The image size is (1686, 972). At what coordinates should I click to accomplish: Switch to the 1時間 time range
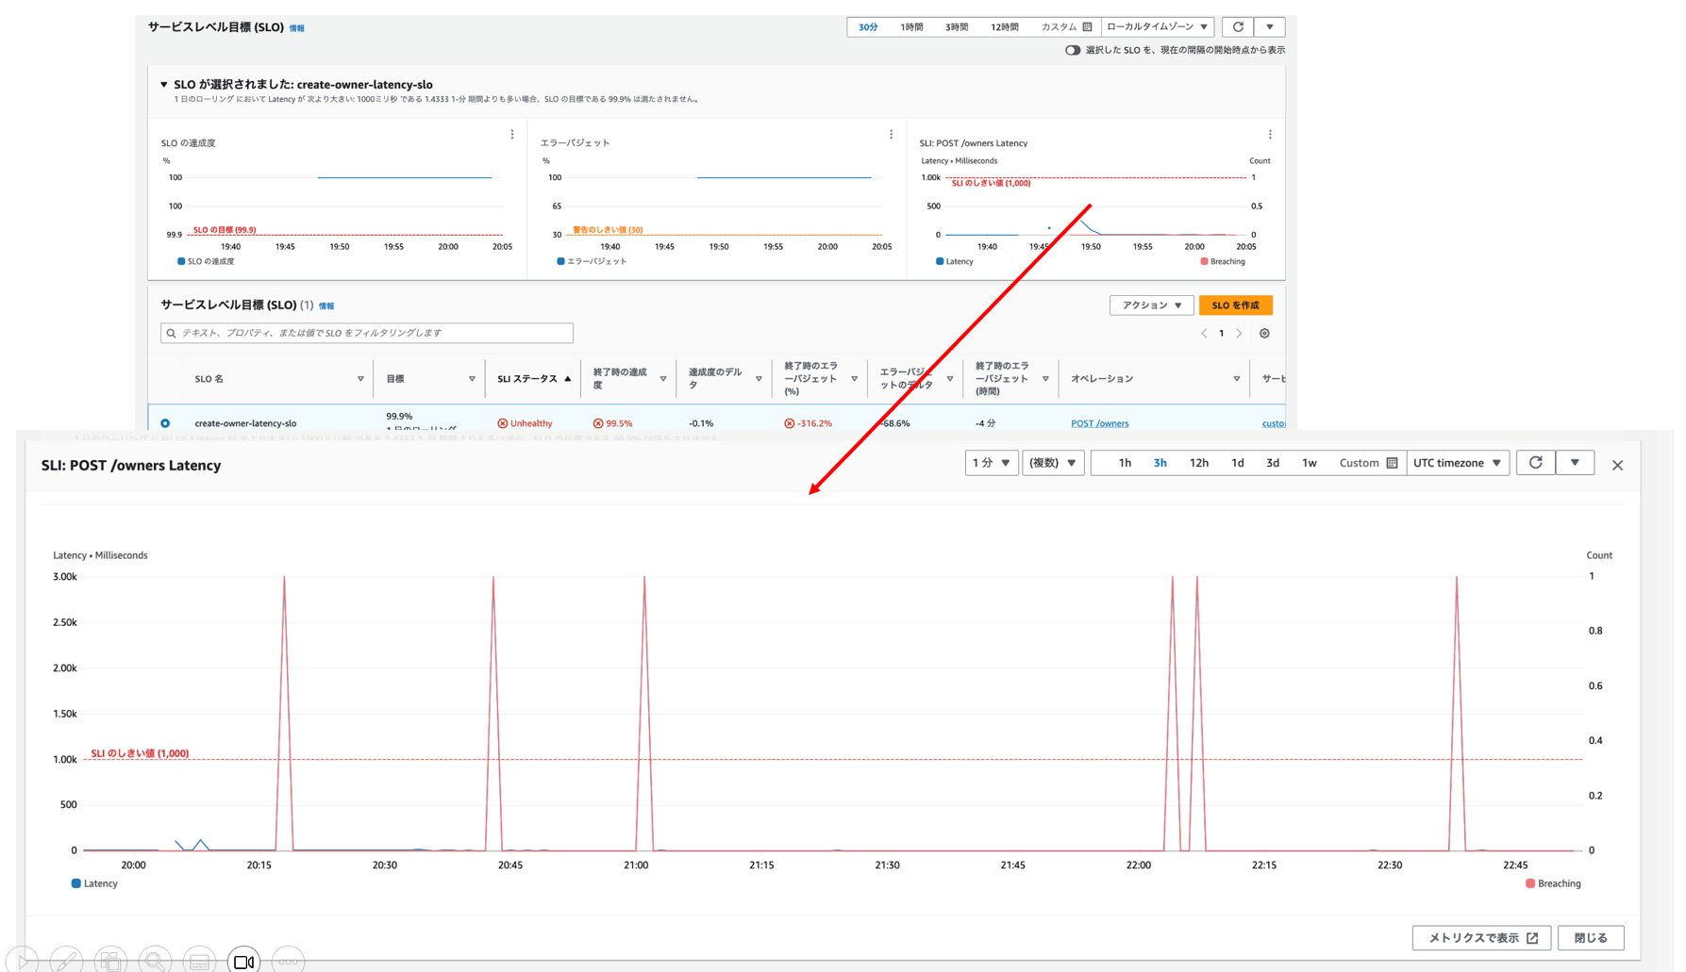pos(911,27)
